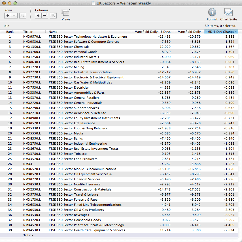Click the add column plus button
This screenshot has height=242, width=242.
coord(38,16)
